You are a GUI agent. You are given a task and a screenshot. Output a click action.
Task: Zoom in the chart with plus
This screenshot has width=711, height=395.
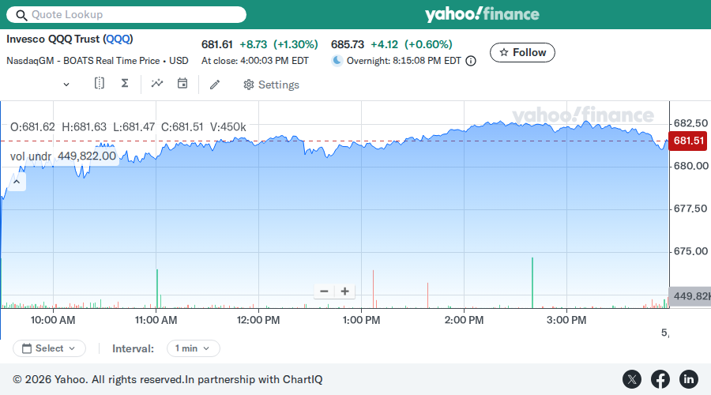click(344, 292)
